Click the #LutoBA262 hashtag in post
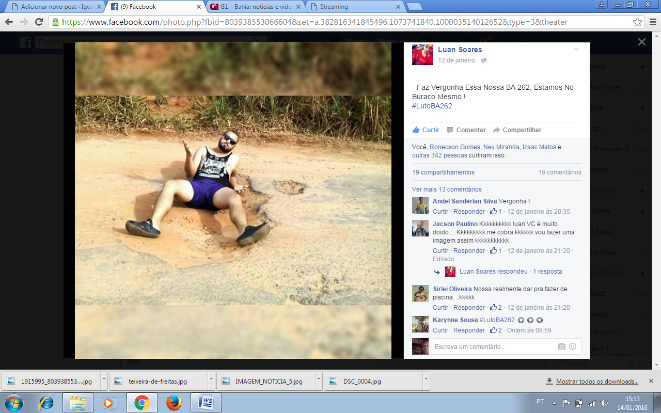Image resolution: width=661 pixels, height=413 pixels. (432, 106)
